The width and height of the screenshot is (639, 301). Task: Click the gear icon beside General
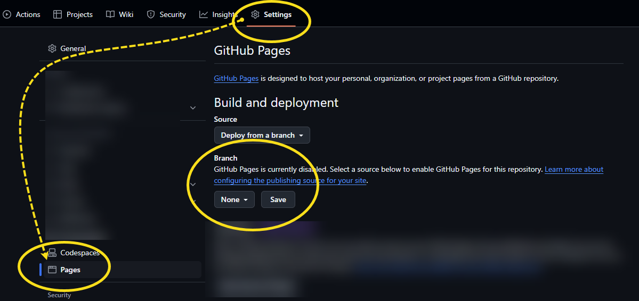52,48
